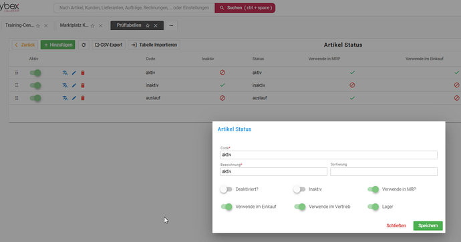Click the refresh icon in the toolbar
Viewport: 461px width, 242px height.
click(84, 45)
